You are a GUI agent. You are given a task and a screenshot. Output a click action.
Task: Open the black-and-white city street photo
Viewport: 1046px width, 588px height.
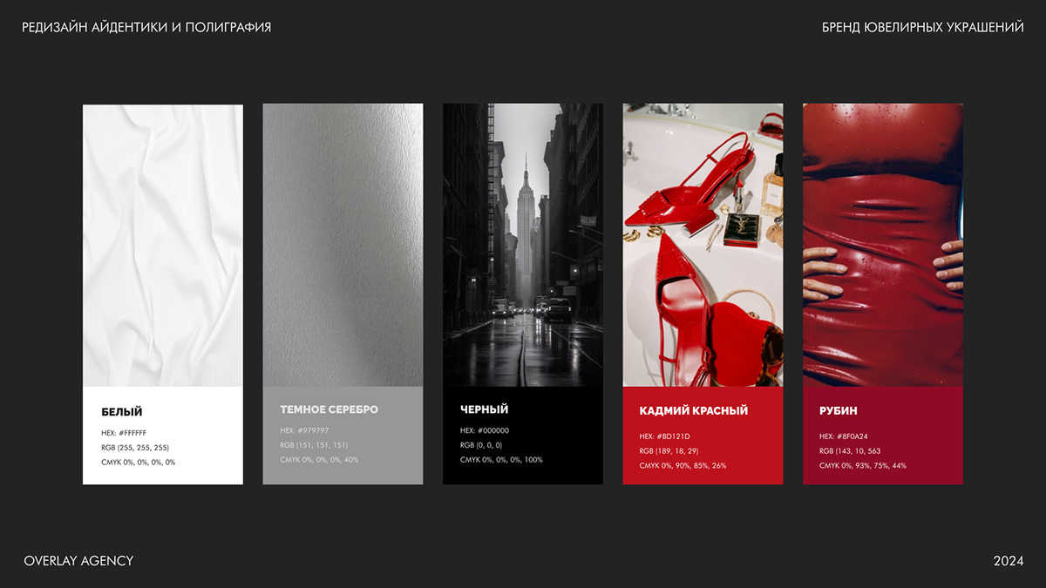522,245
